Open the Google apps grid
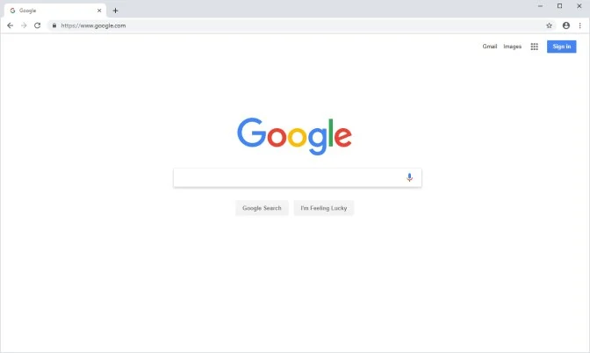This screenshot has height=353, width=590. 535,47
